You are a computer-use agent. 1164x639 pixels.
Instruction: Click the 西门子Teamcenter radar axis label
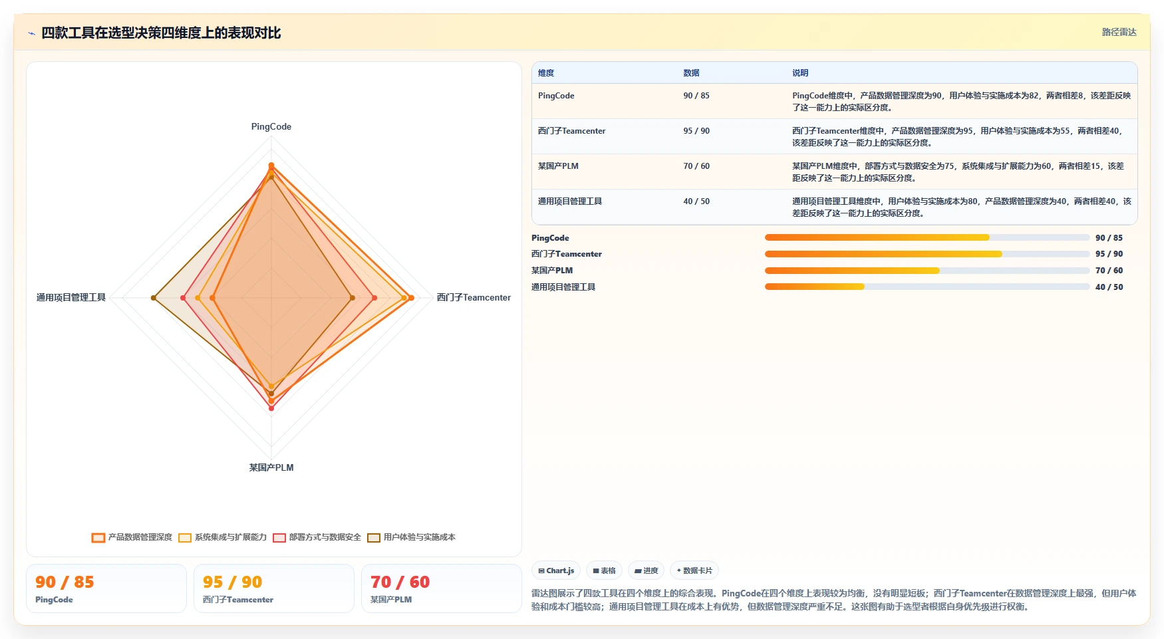474,297
